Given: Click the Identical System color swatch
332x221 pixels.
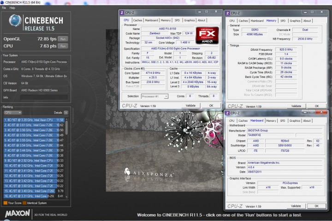Looking at the screenshot, I should (24, 203).
